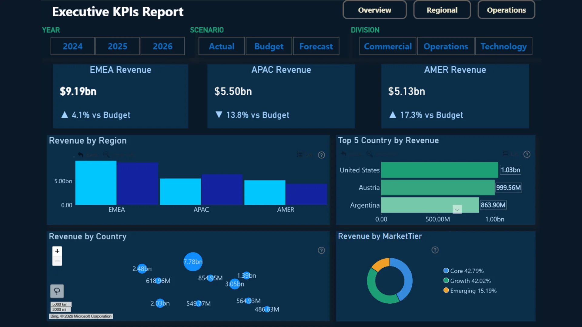Enable the Technology division filter
This screenshot has width=582, height=327.
(x=503, y=46)
